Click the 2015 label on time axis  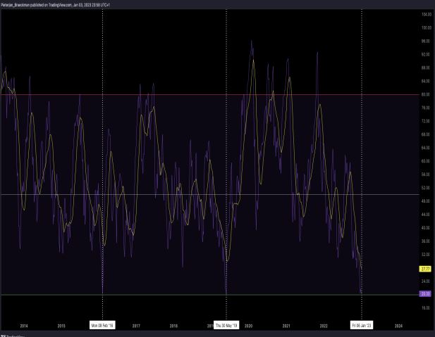point(61,326)
